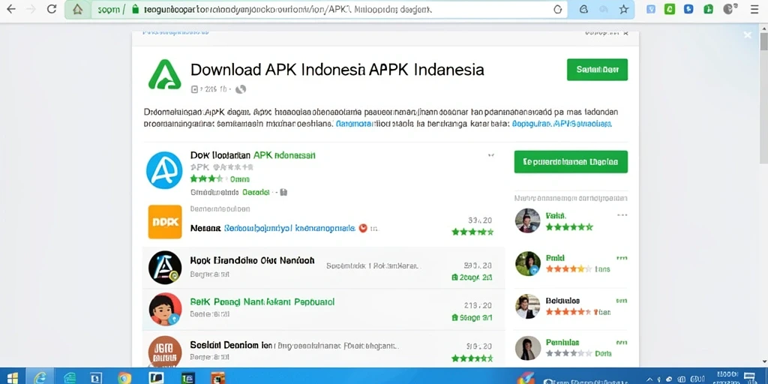Click the first app's green 'APK' title link
The width and height of the screenshot is (768, 384).
284,155
